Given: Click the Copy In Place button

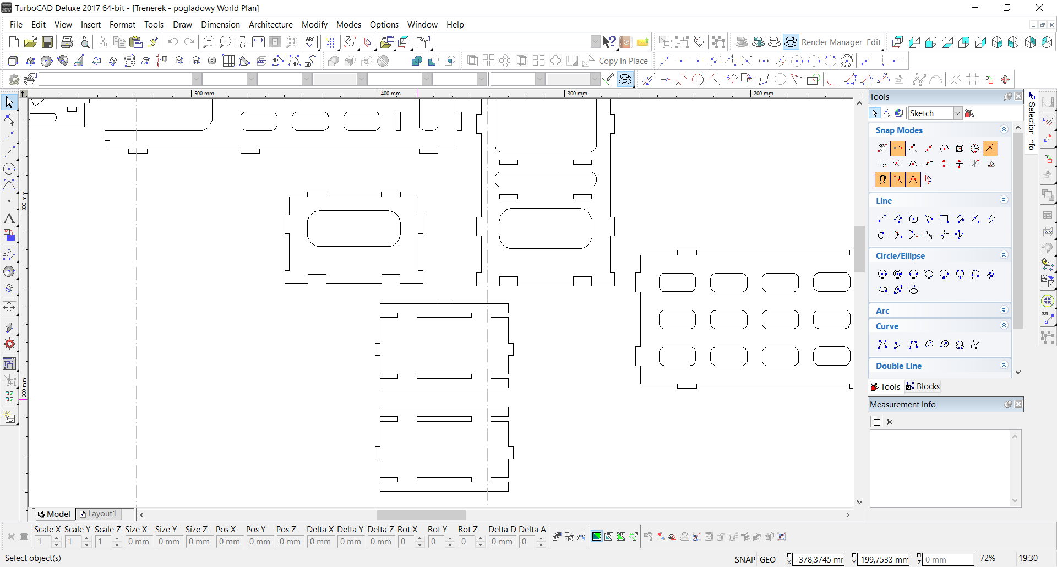Looking at the screenshot, I should point(623,61).
